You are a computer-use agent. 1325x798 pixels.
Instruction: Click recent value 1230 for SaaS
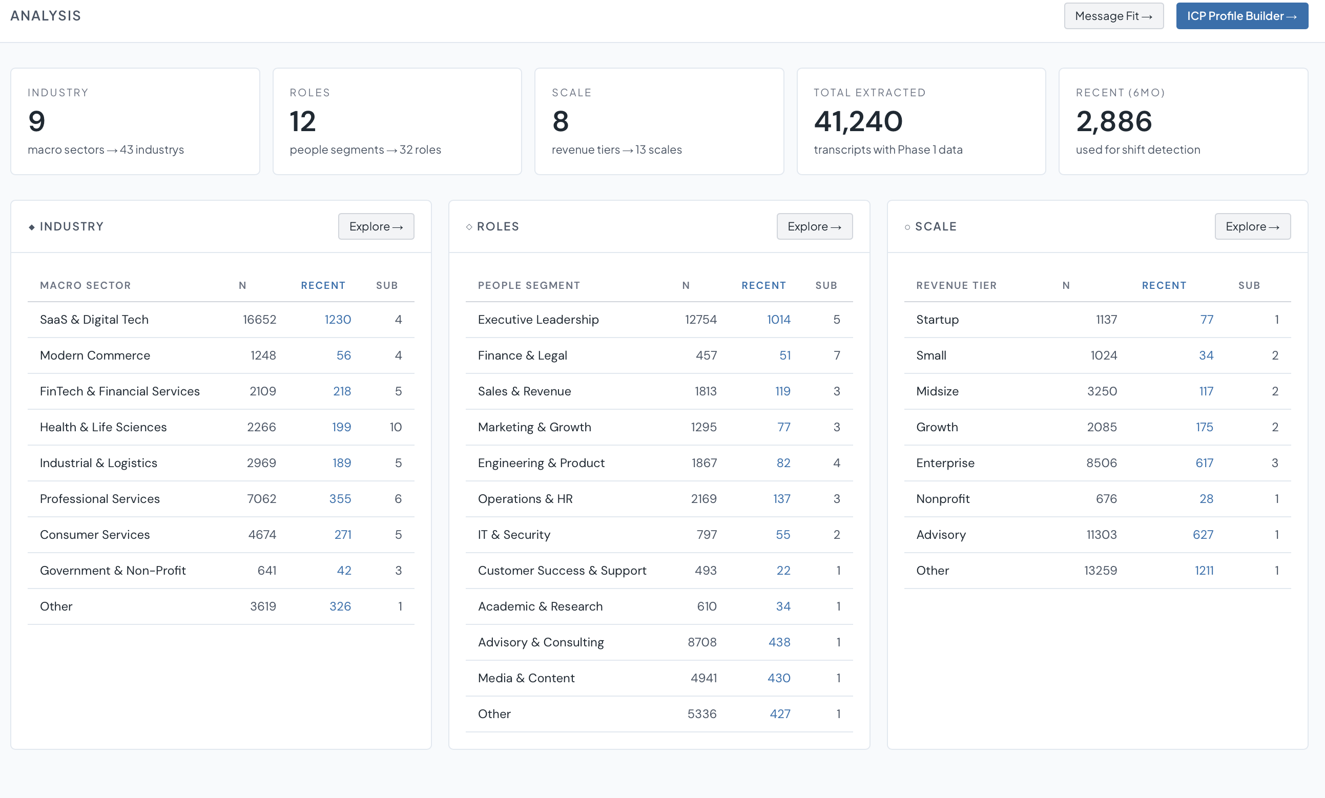coord(338,320)
